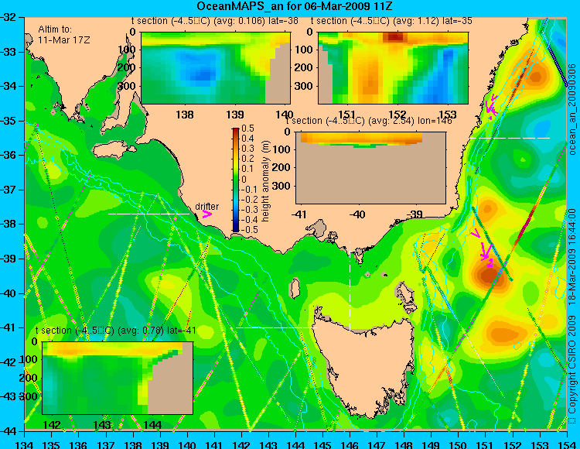This screenshot has height=449, width=580.
Task: Click longitude 150 on the bottom axis
Action: [x=459, y=445]
